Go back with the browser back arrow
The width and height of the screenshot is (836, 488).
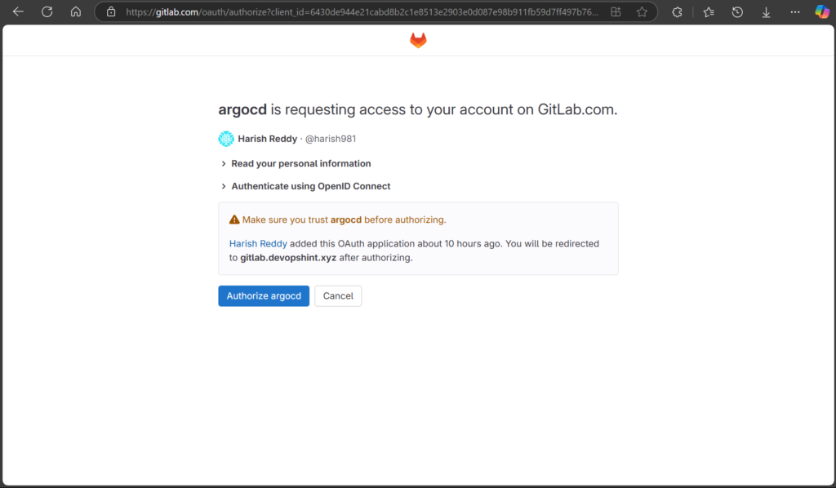pos(18,11)
